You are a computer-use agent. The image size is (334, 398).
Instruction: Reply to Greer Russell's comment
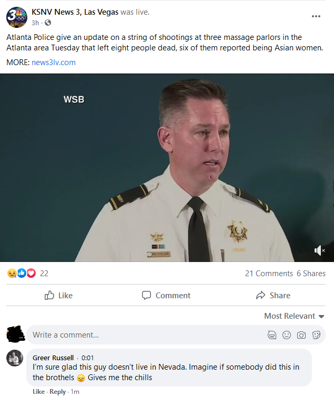(58, 392)
